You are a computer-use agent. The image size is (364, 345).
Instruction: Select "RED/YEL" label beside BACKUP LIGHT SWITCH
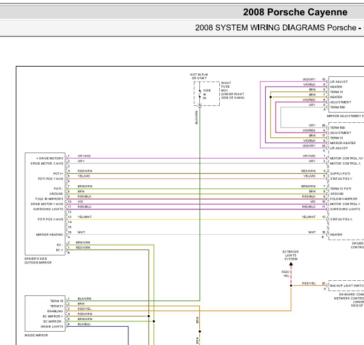tap(309, 283)
